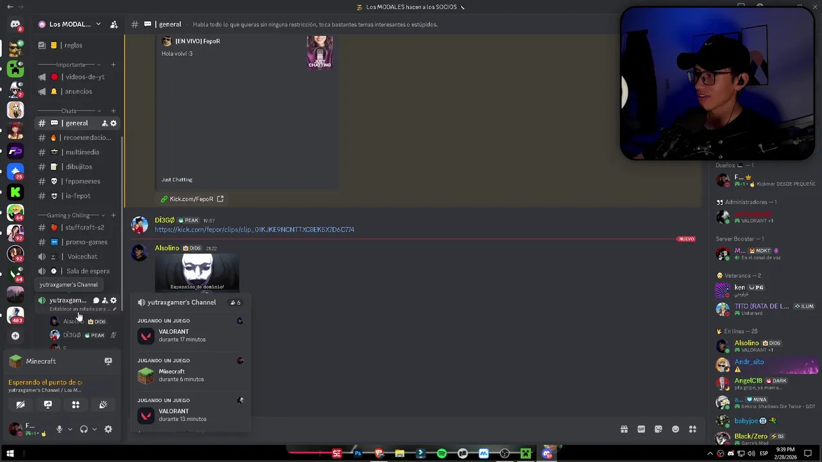Stream Minecraft with the screen icon
The height and width of the screenshot is (462, 822).
[x=108, y=361]
